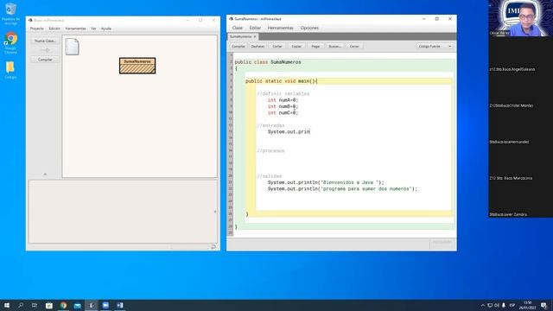This screenshot has width=553, height=311.
Task: Open the taskbar clock and date
Action: click(528, 305)
